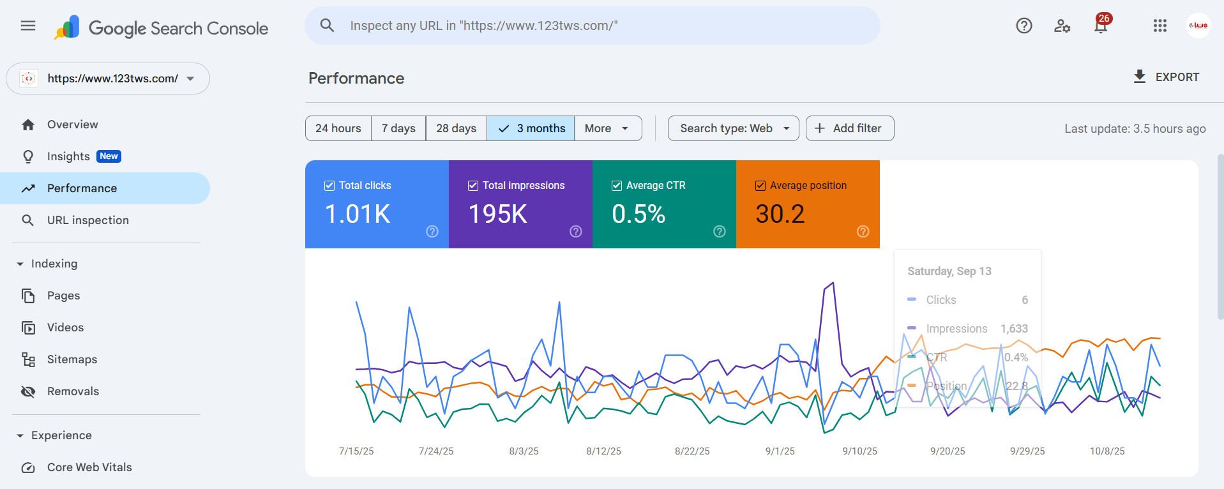Open the hamburger main menu

(x=28, y=26)
